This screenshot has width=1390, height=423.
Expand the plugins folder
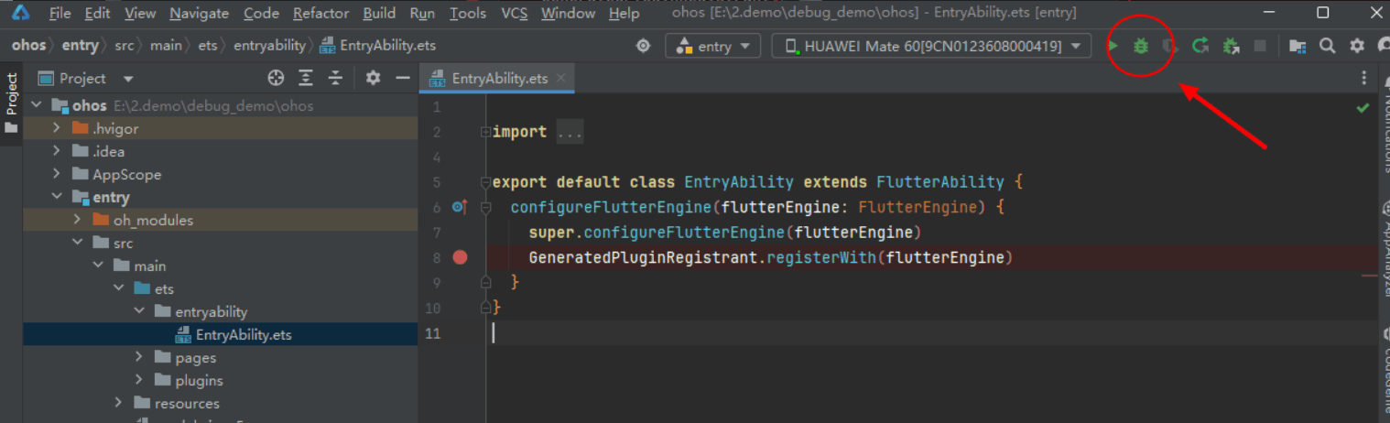[139, 380]
